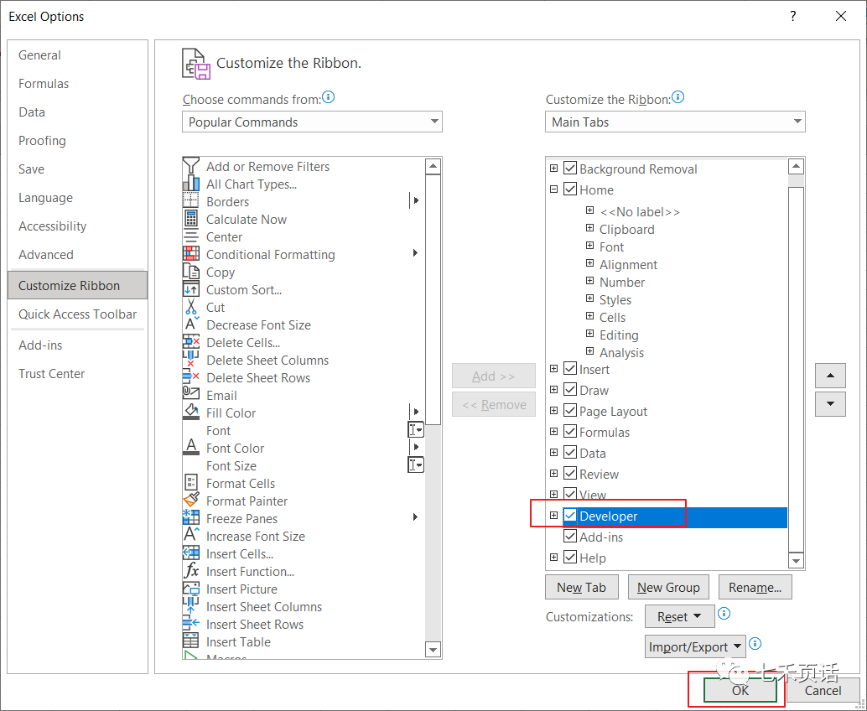Click info icon beside Choose commands from

pos(329,97)
